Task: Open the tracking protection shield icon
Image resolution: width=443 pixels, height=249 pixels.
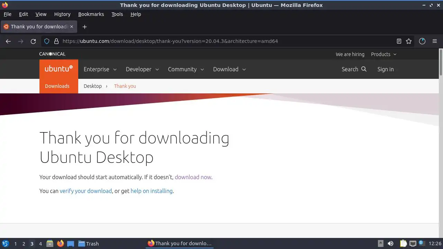Action: [x=47, y=41]
